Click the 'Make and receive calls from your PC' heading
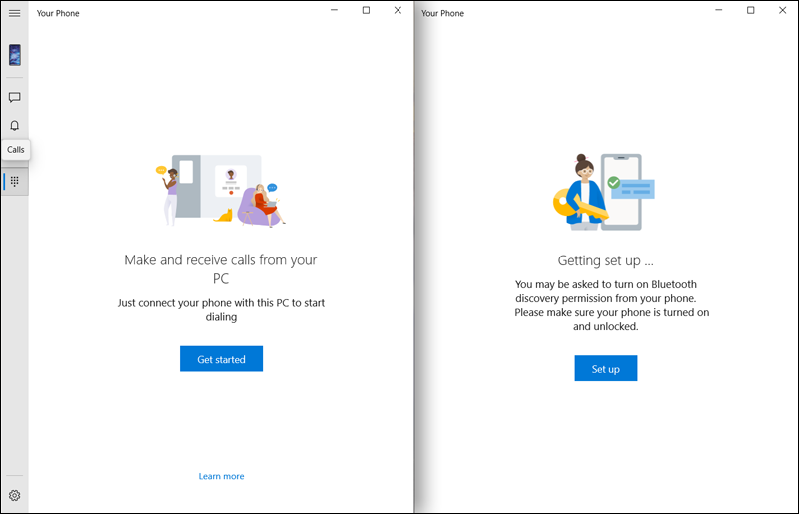 221,269
